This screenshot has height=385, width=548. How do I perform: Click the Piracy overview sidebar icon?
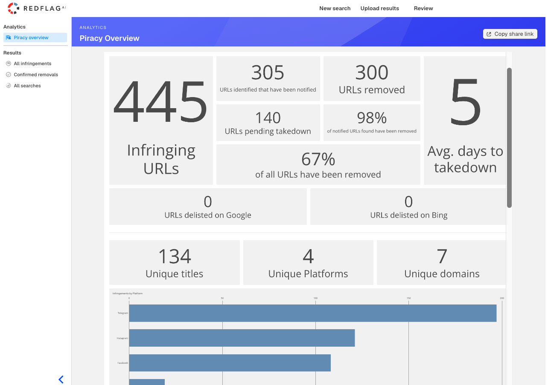coord(9,37)
